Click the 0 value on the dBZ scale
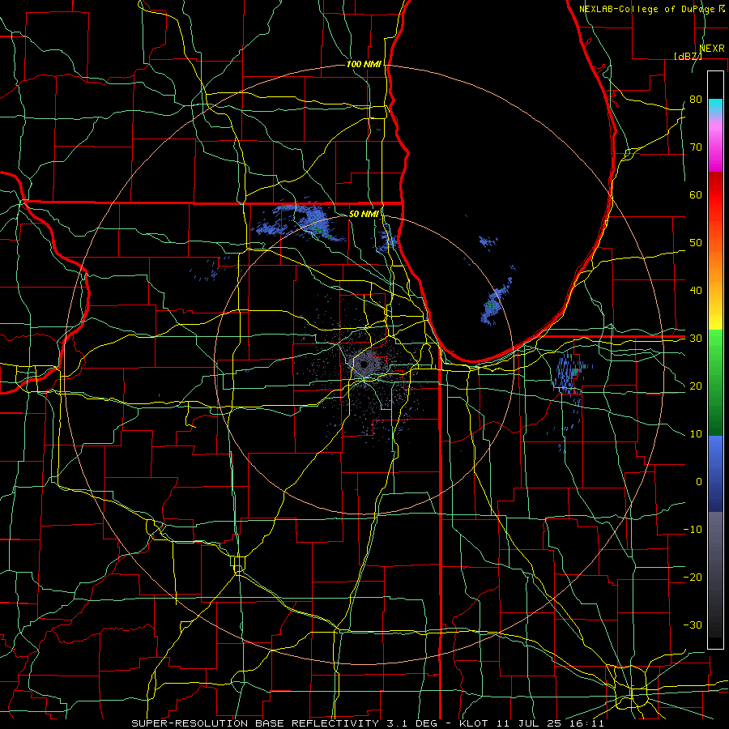The width and height of the screenshot is (729, 729). (x=699, y=482)
